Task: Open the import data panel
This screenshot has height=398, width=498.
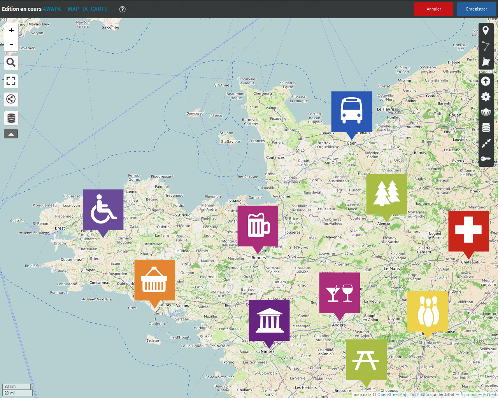Action: (x=486, y=81)
